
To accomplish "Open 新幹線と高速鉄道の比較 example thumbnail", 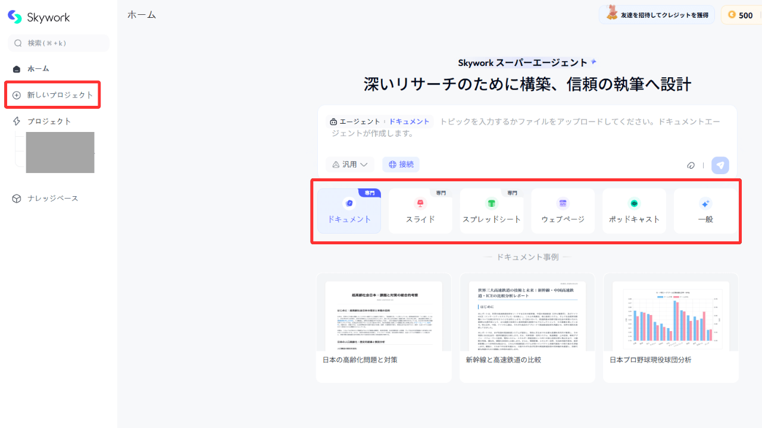I will point(527,316).
